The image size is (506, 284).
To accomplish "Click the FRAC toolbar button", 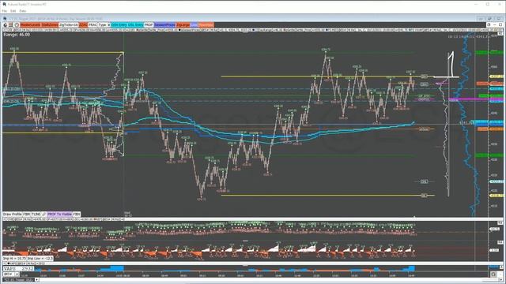I will (93, 24).
